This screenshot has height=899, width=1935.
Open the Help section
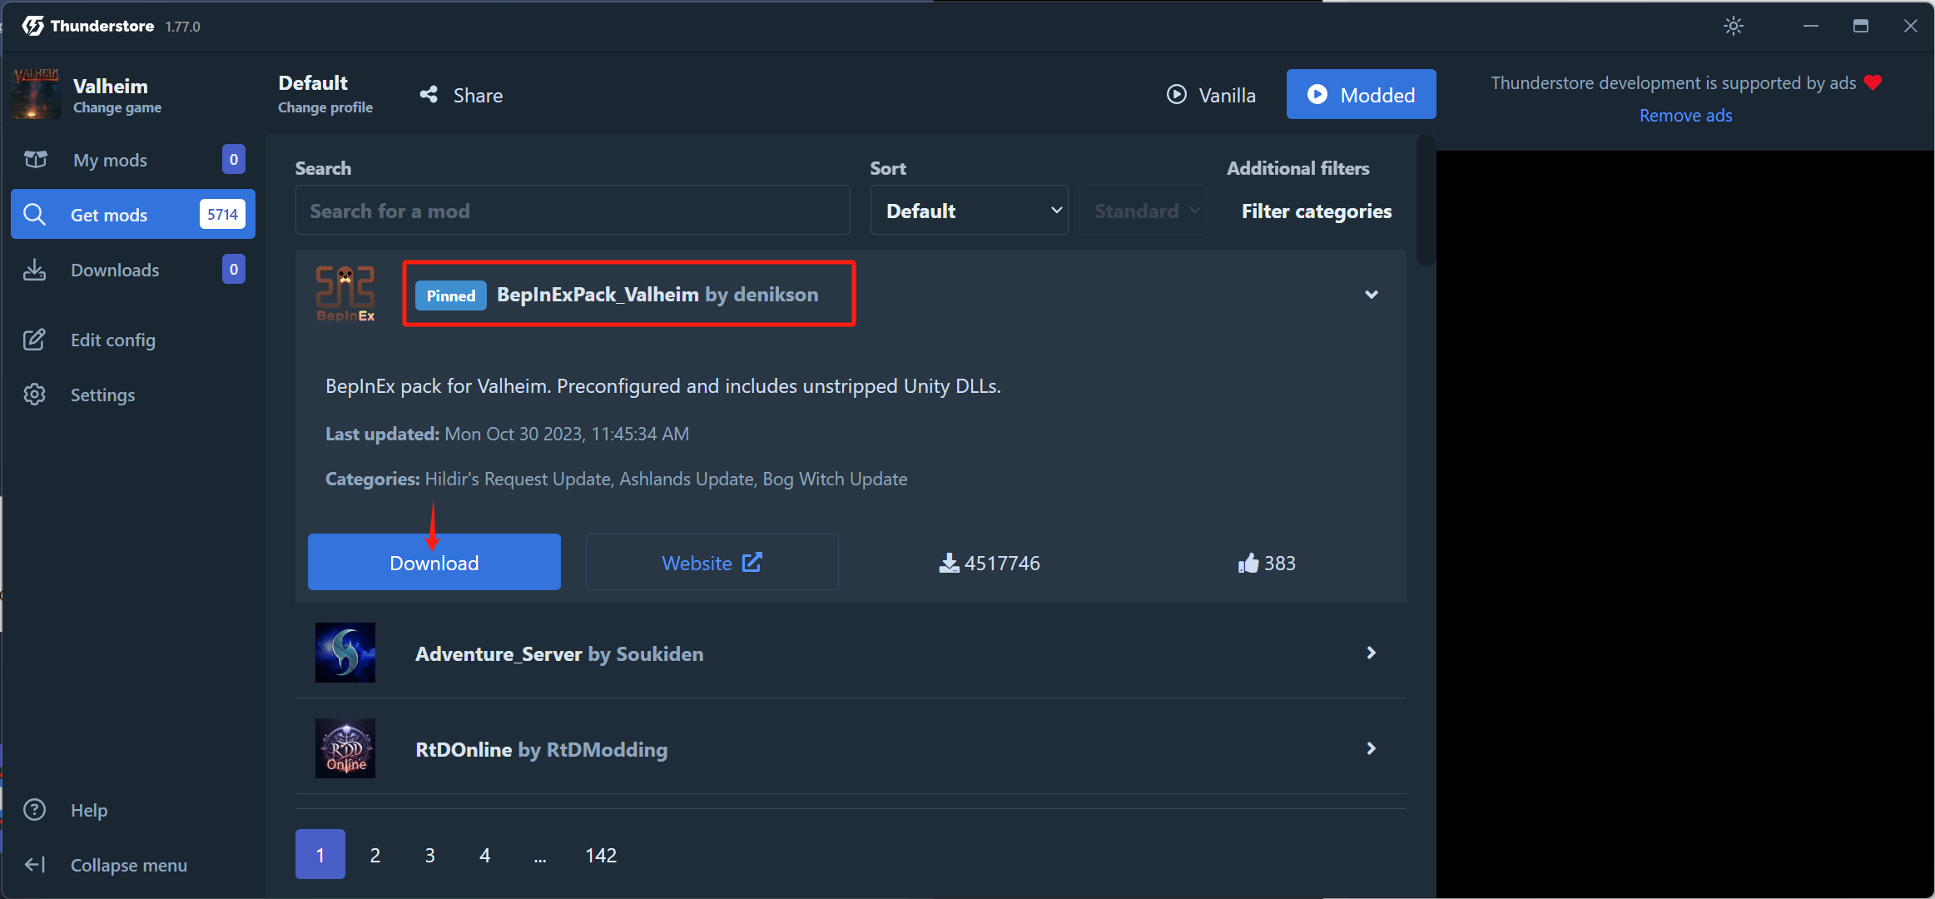pos(88,810)
